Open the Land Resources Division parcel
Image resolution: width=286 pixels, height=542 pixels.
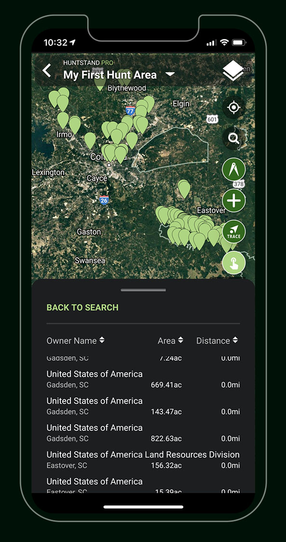tap(143, 460)
